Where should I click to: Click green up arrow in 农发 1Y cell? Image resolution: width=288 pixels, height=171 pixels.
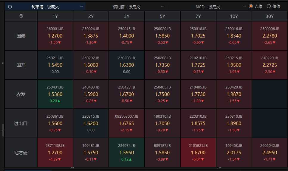(x=59, y=101)
